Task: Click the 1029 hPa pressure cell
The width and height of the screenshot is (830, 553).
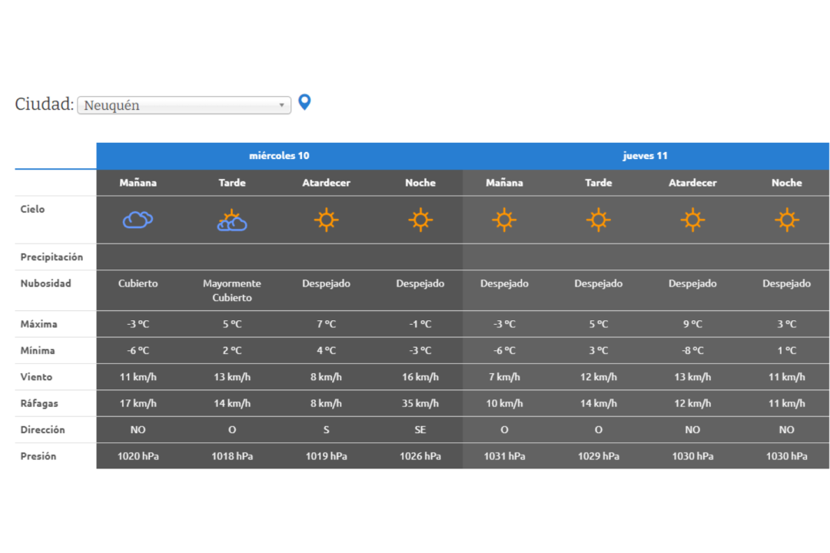Action: coord(598,456)
